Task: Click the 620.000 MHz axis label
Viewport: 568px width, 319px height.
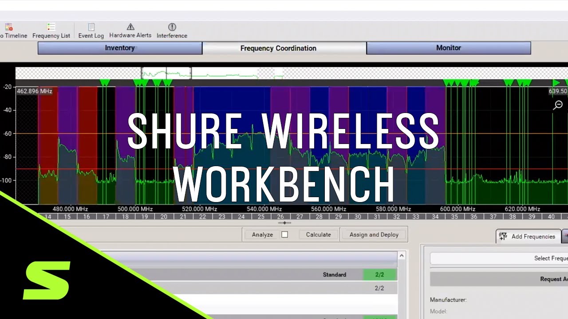Action: [522, 209]
